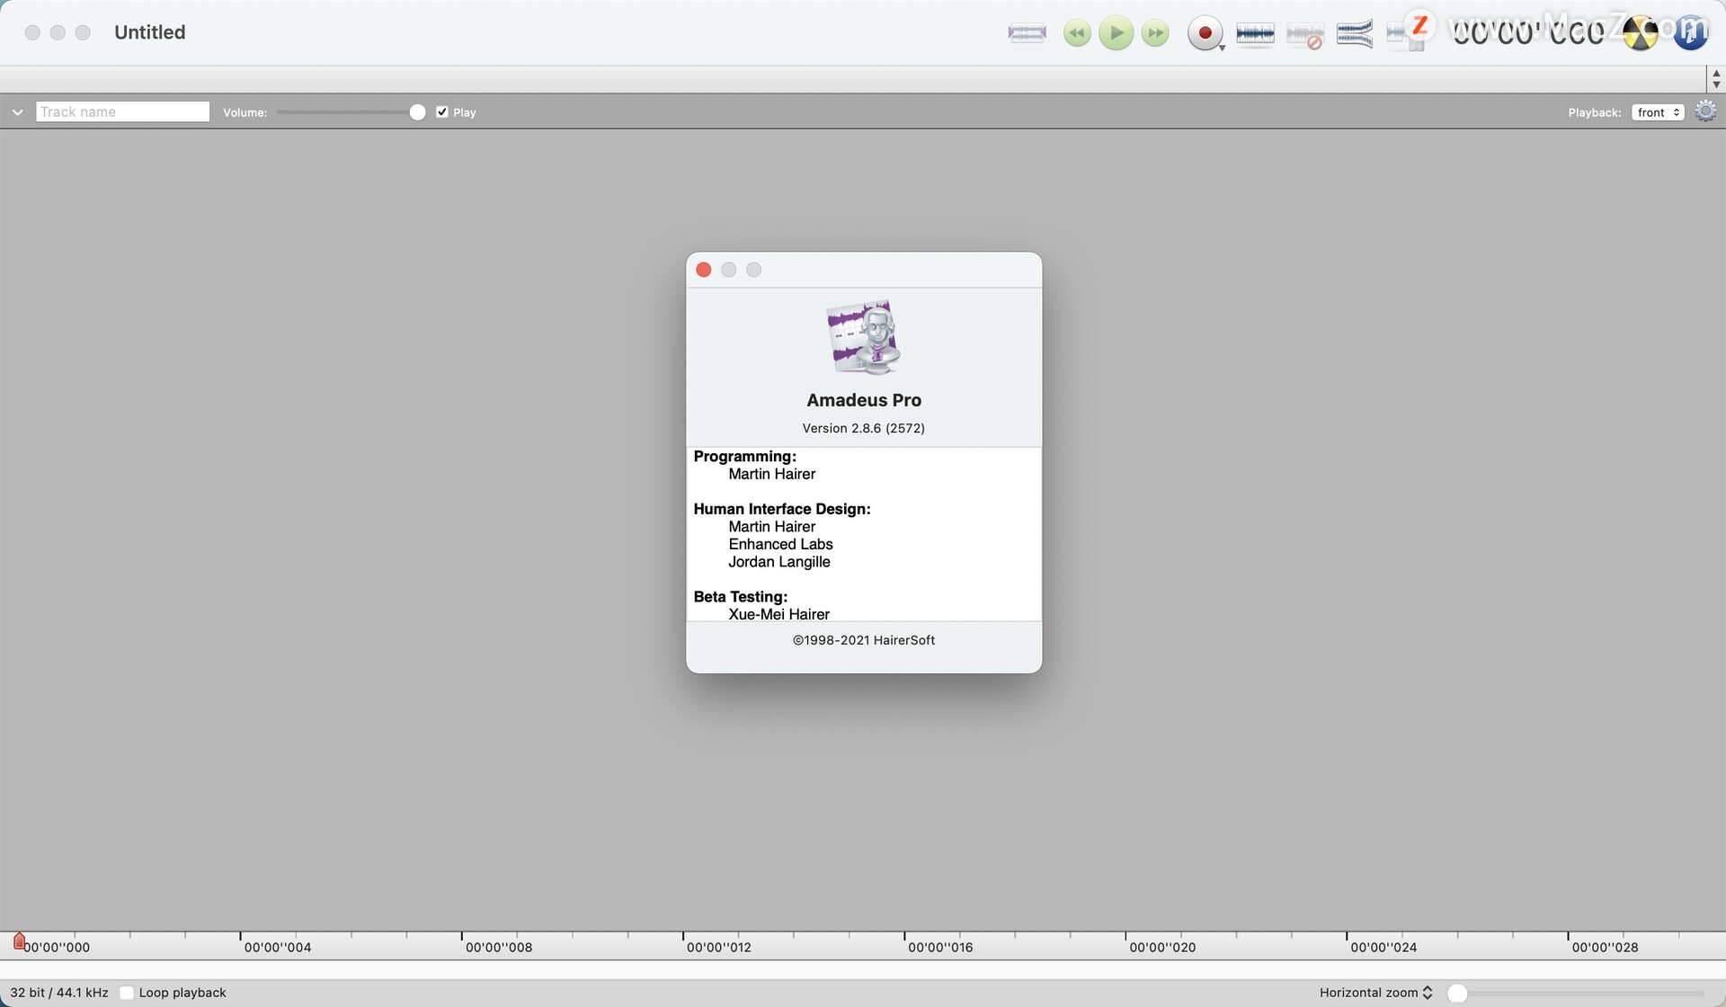The height and width of the screenshot is (1007, 1726).
Task: Click the Play button in toolbar
Action: (1114, 33)
